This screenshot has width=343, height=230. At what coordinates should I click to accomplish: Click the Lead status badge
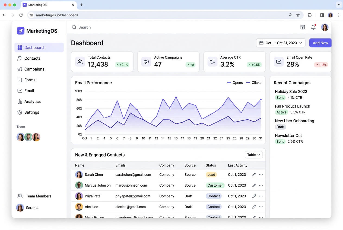click(x=211, y=175)
